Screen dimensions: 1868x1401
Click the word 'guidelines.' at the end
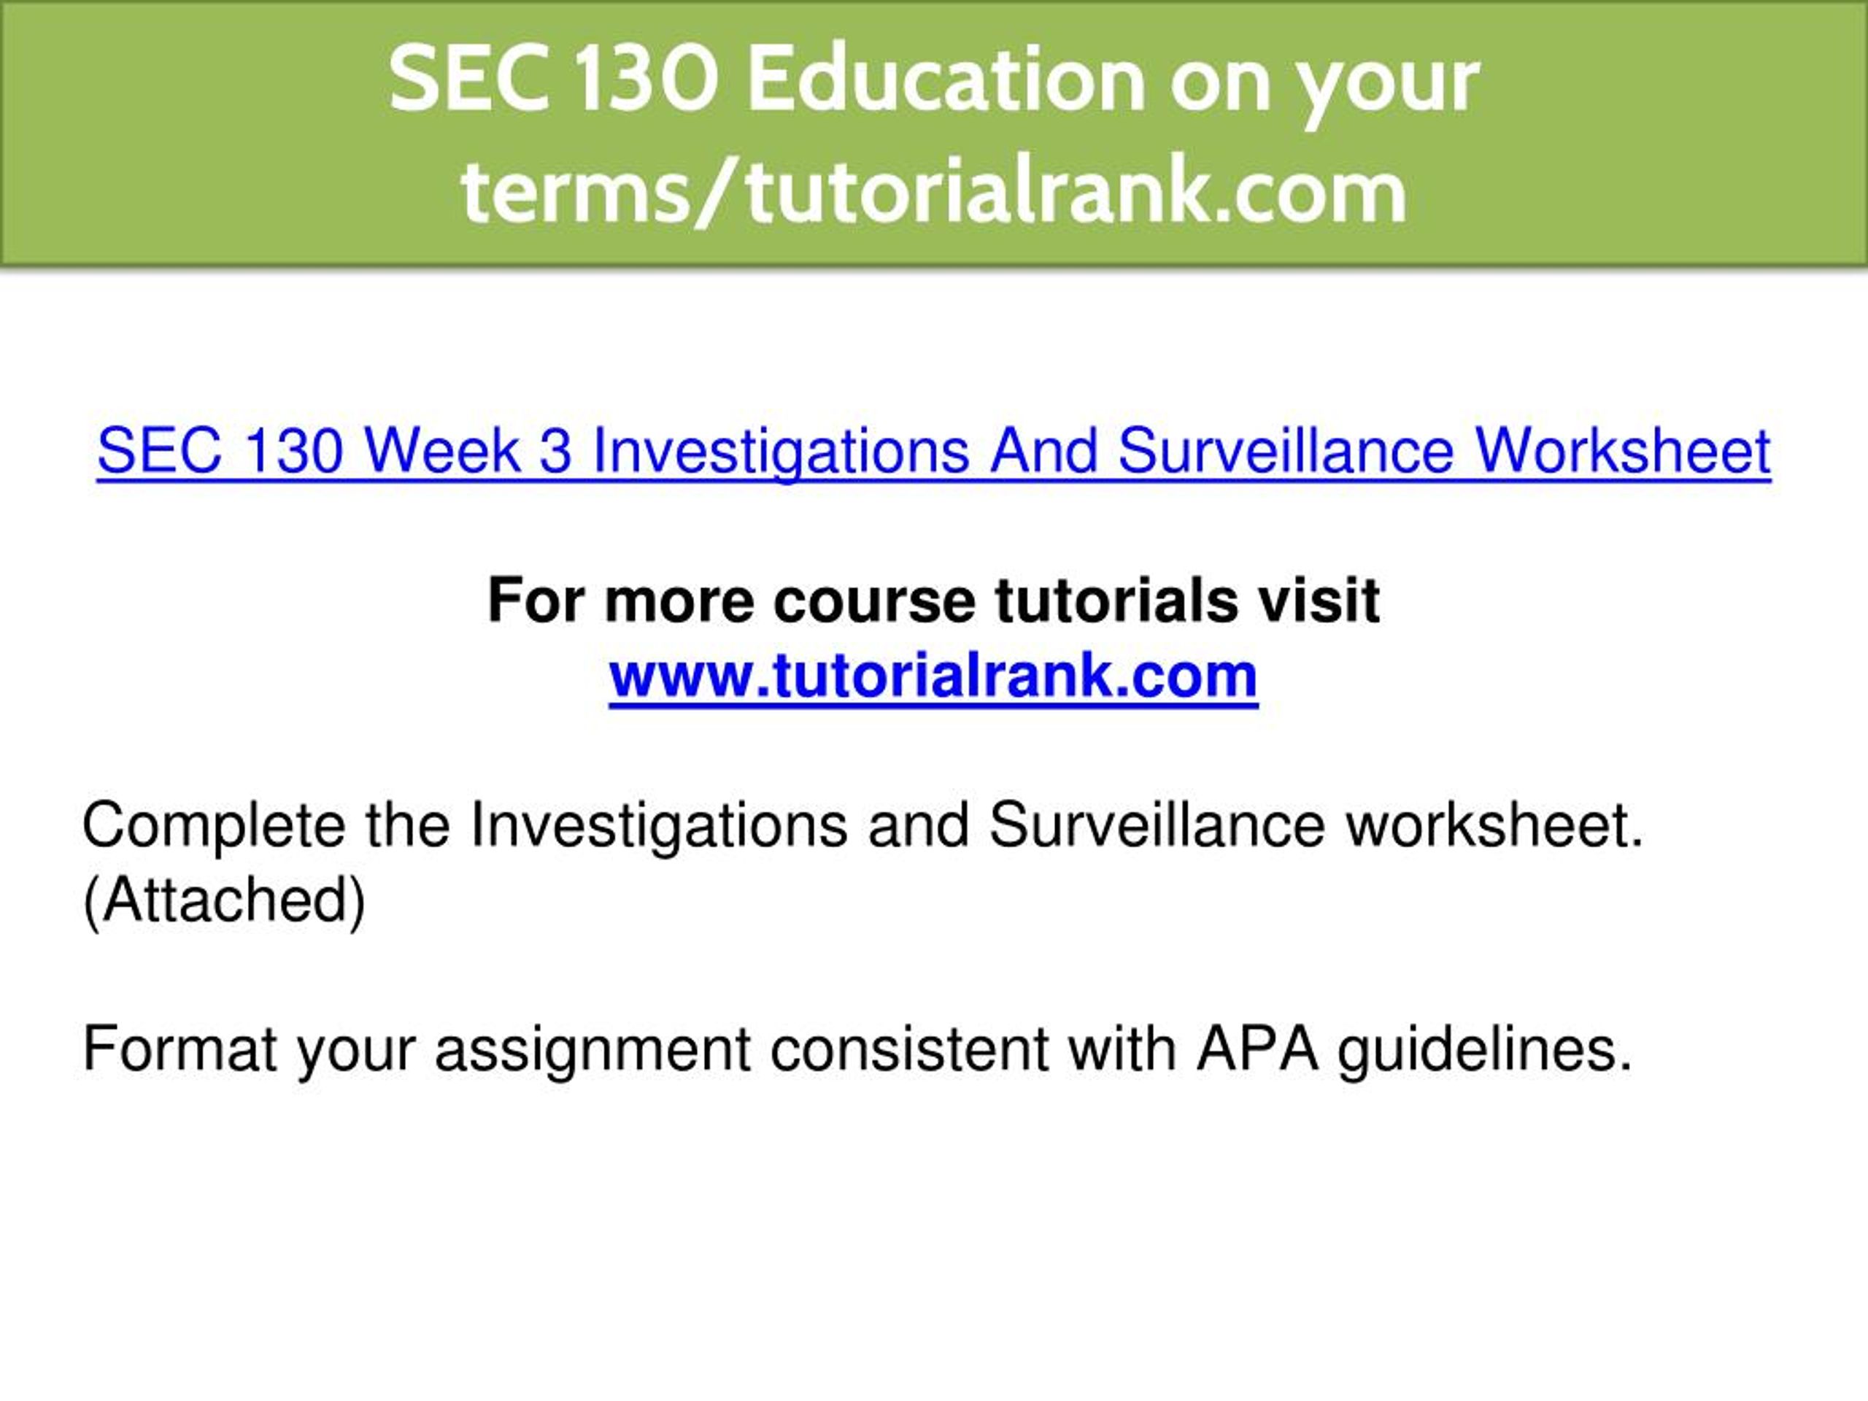coord(1486,1051)
